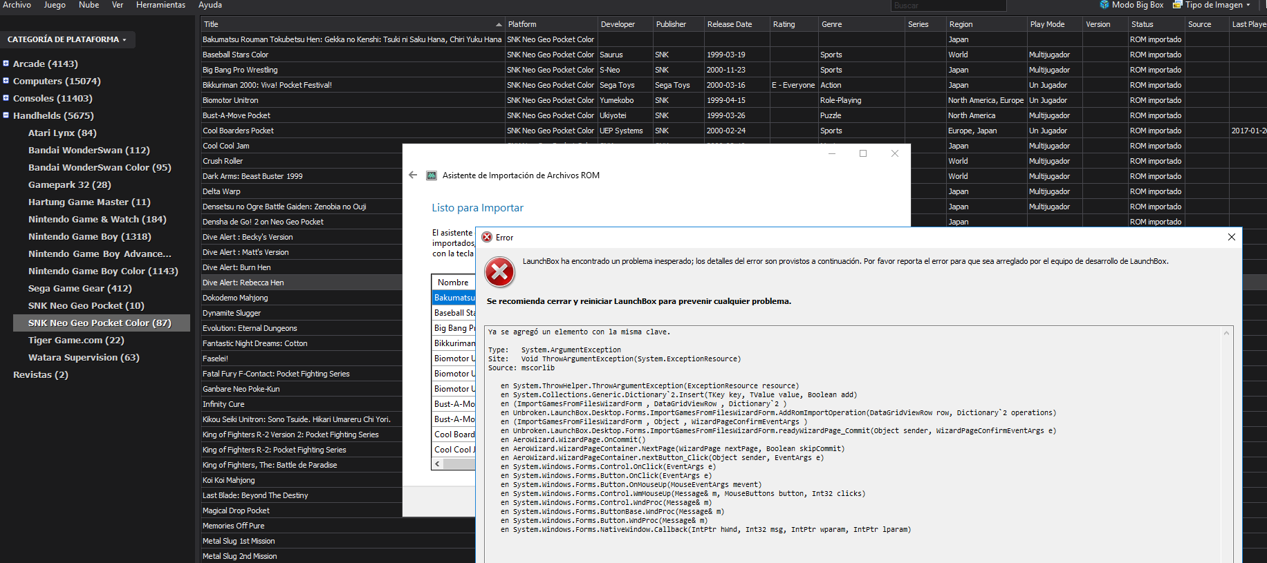Open the Archivo menu
This screenshot has width=1267, height=563.
[x=17, y=5]
